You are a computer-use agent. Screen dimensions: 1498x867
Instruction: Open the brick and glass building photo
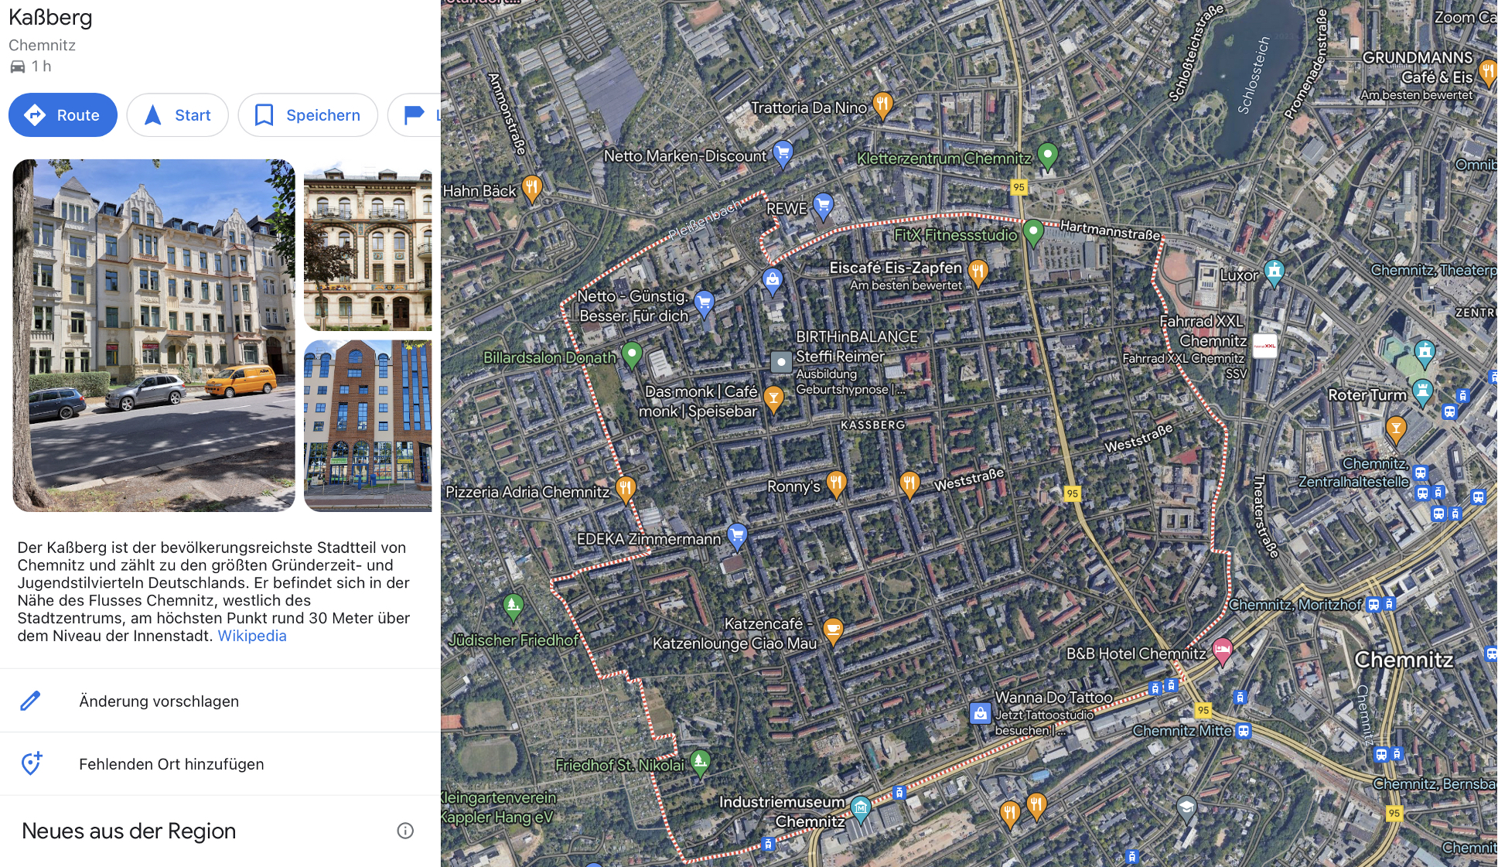368,425
